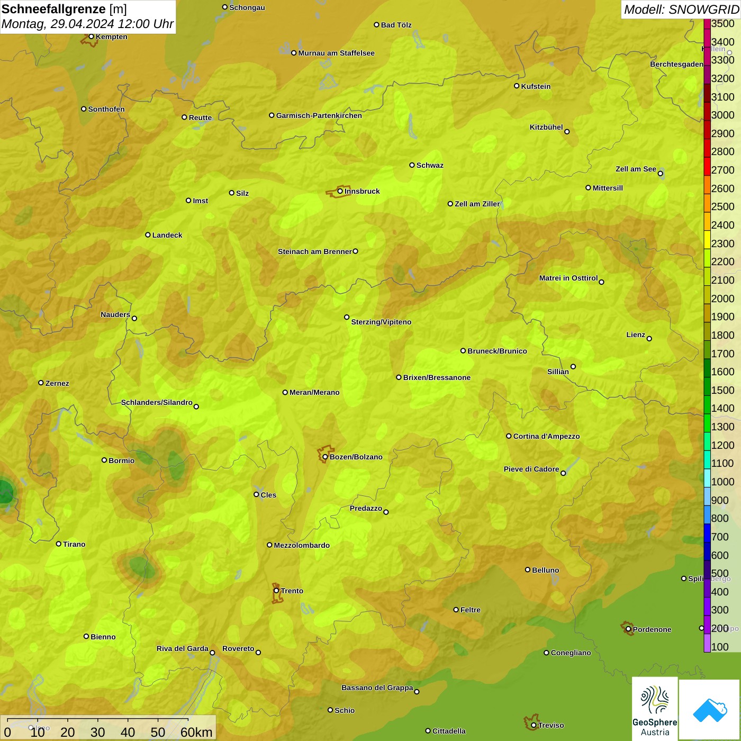Viewport: 741px width, 741px height.
Task: Pick the Trento city marker dot
Action: [276, 591]
